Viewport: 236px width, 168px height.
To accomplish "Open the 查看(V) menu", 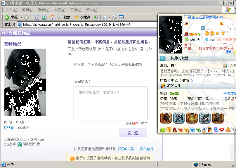I will 43,10.
